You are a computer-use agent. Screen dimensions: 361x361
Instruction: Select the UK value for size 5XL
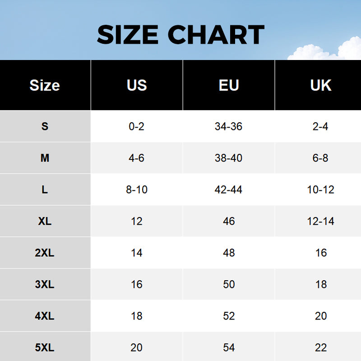[x=321, y=347]
